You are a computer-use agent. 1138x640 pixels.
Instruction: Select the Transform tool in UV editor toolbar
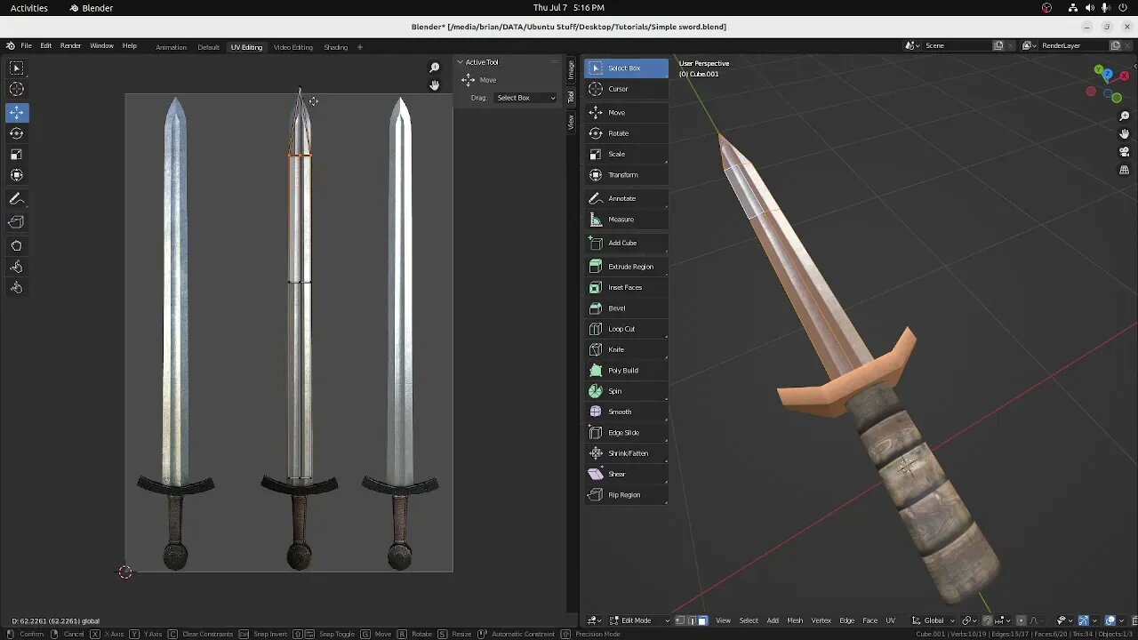[x=16, y=175]
